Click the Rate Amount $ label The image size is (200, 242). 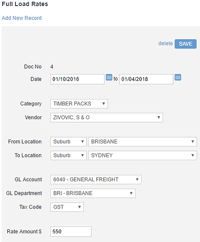[24, 232]
